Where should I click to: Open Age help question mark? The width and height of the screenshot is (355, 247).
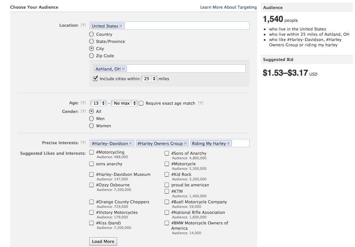coord(83,102)
